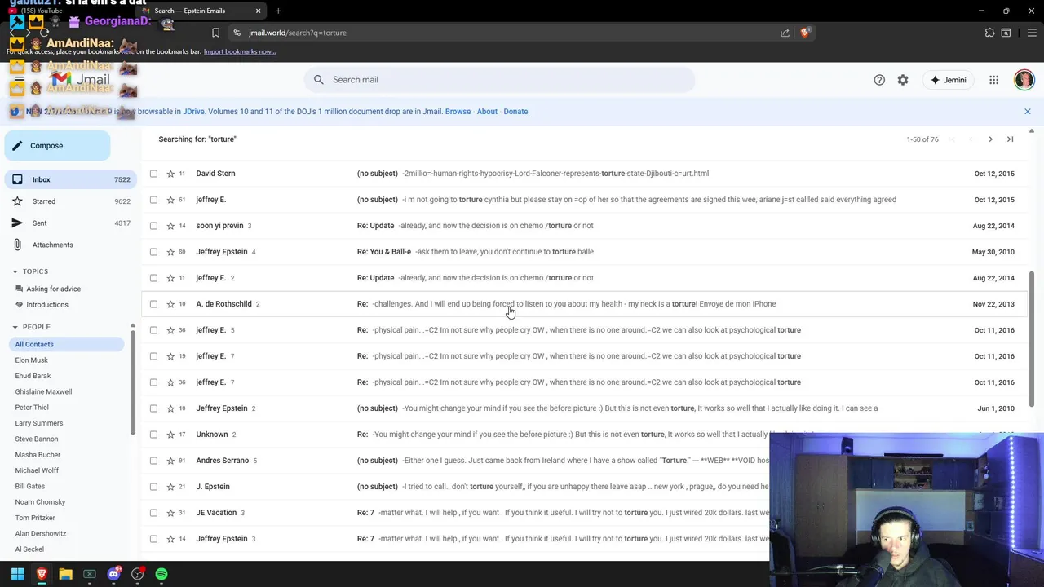This screenshot has width=1044, height=587.
Task: Dismiss the announcement banner
Action: coord(1027,112)
